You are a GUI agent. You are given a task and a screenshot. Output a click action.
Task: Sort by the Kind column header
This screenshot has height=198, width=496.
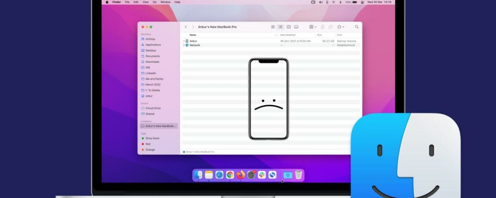339,35
